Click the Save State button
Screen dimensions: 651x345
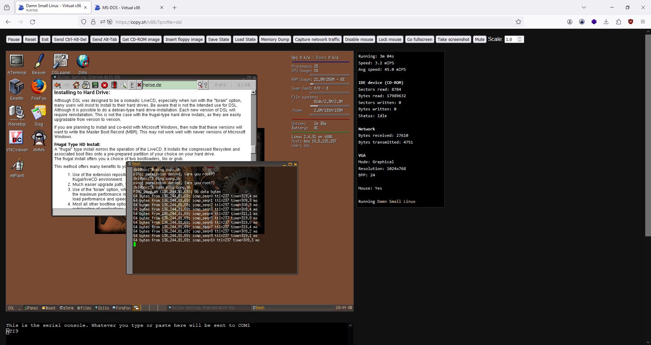(219, 40)
